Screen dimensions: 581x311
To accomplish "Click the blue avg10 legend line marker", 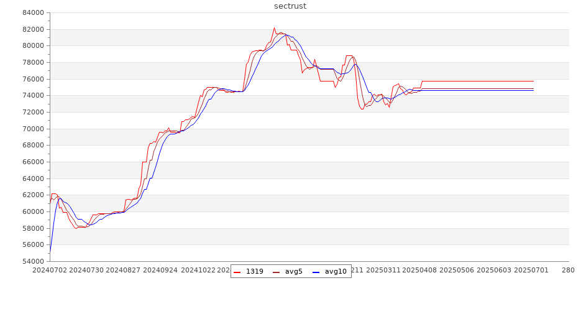I will pyautogui.click(x=316, y=271).
